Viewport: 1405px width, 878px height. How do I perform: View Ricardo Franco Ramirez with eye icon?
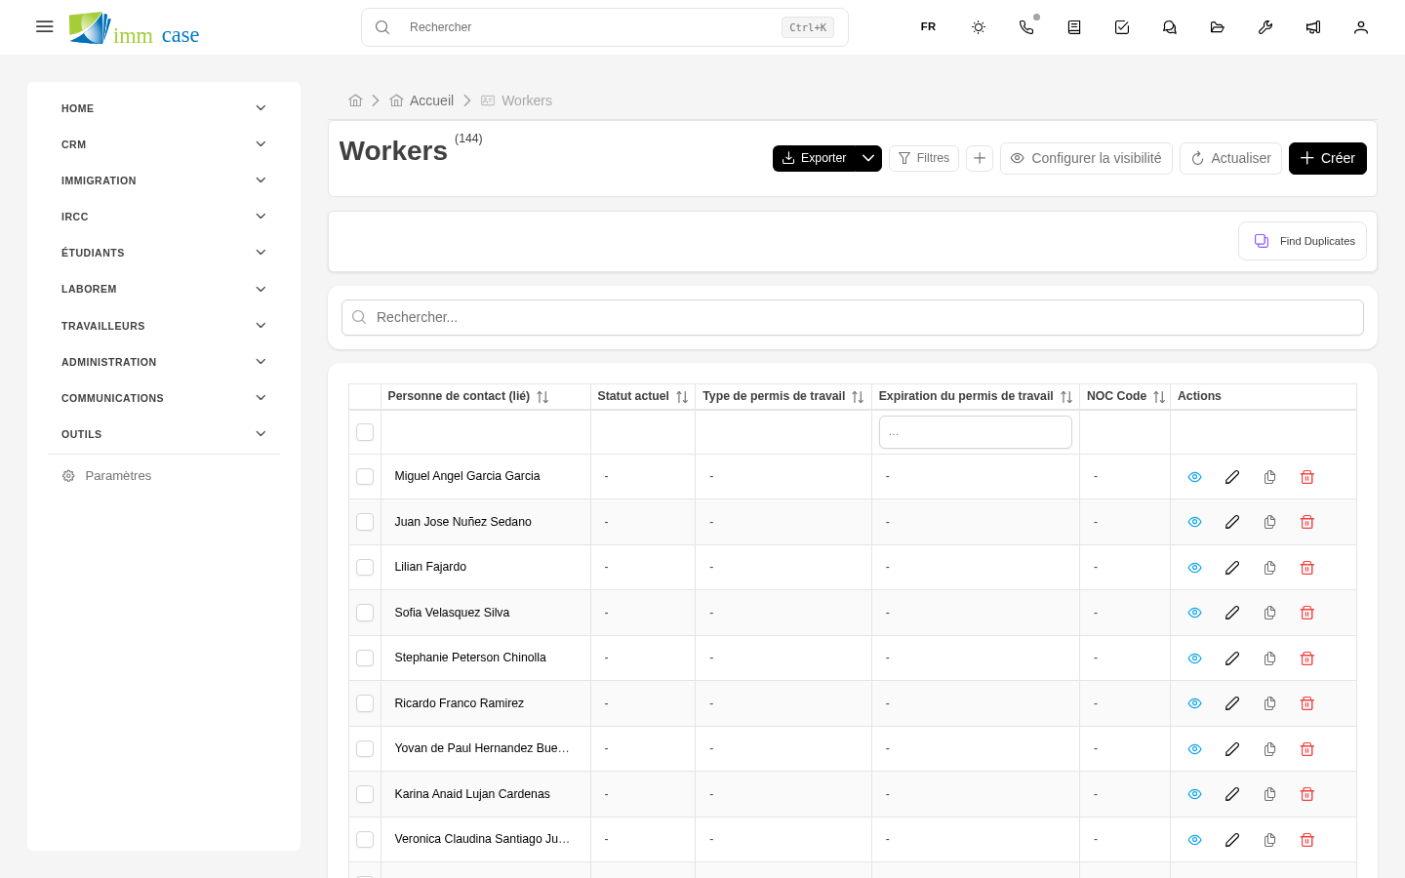click(x=1194, y=703)
